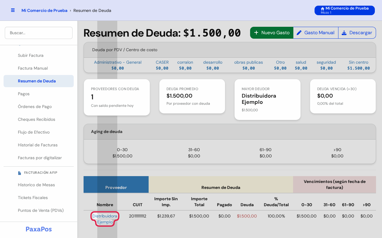The width and height of the screenshot is (382, 238).
Task: Click the Descargar button
Action: point(357,33)
